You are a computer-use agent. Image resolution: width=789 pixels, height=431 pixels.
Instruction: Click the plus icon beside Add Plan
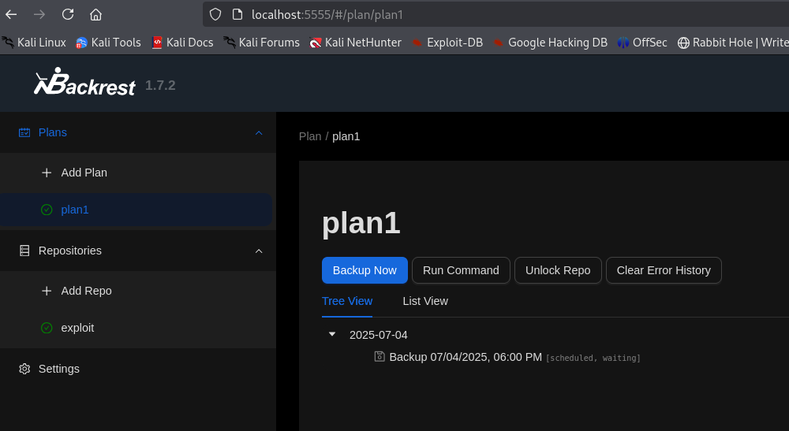(x=47, y=173)
